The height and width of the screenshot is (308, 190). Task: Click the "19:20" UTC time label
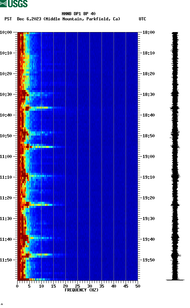(149, 198)
